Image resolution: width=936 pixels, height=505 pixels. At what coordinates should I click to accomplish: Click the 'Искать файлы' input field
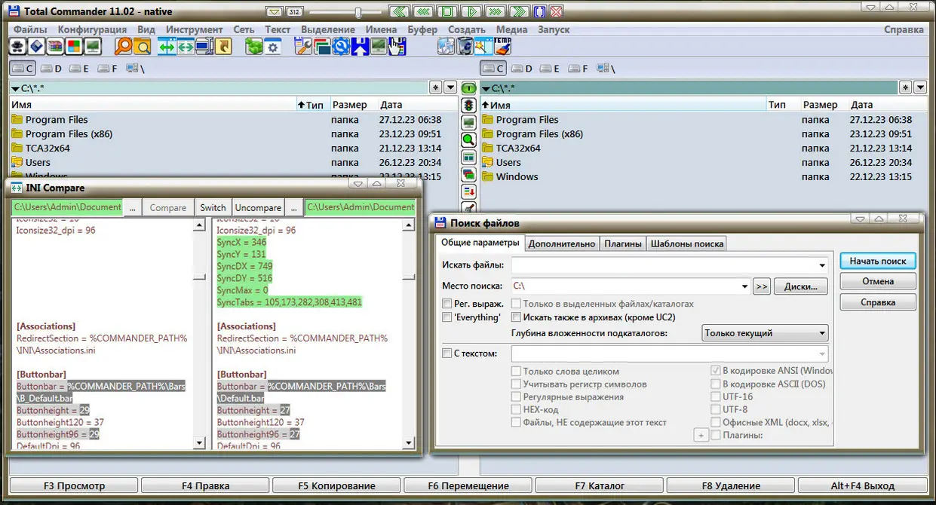pos(664,265)
